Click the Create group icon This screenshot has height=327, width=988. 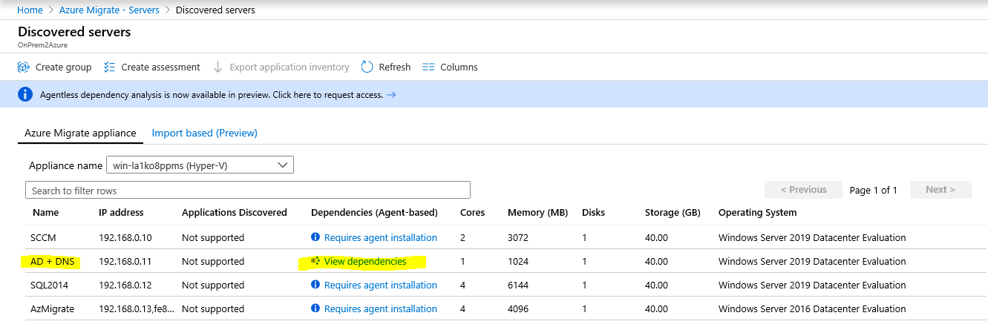pos(24,67)
